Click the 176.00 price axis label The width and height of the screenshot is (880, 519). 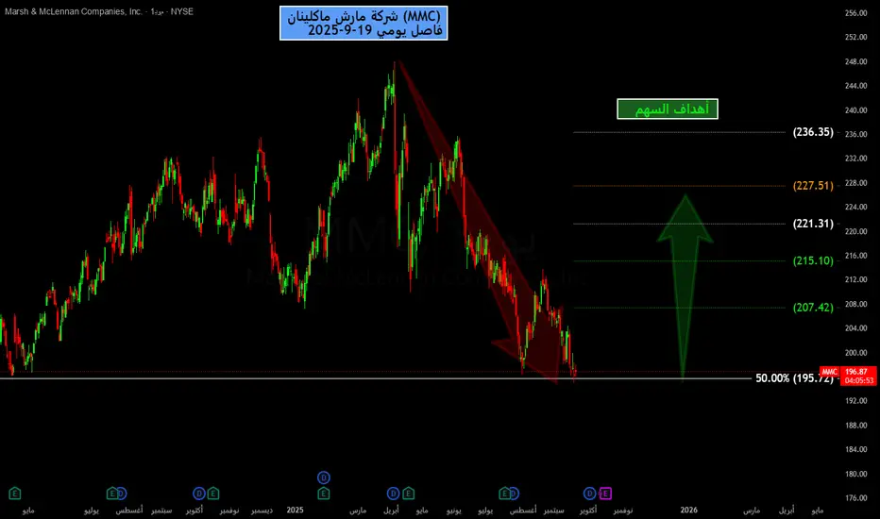(855, 497)
